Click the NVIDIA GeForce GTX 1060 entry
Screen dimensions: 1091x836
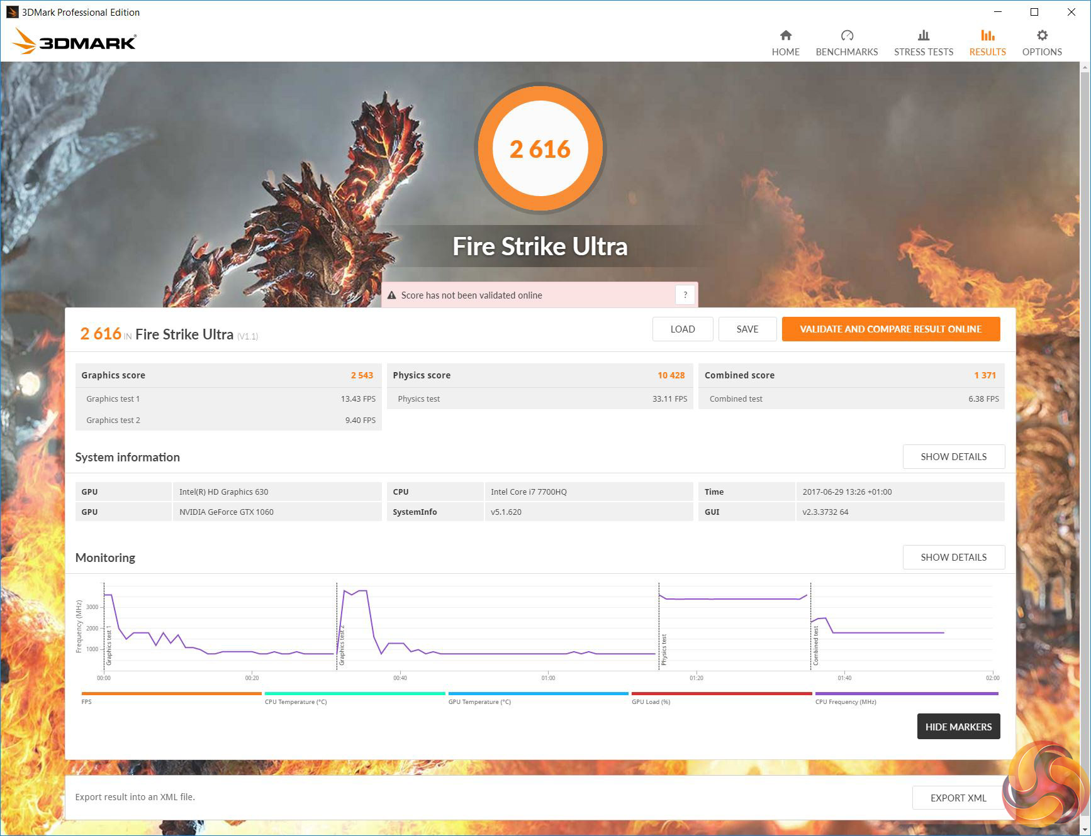(227, 512)
